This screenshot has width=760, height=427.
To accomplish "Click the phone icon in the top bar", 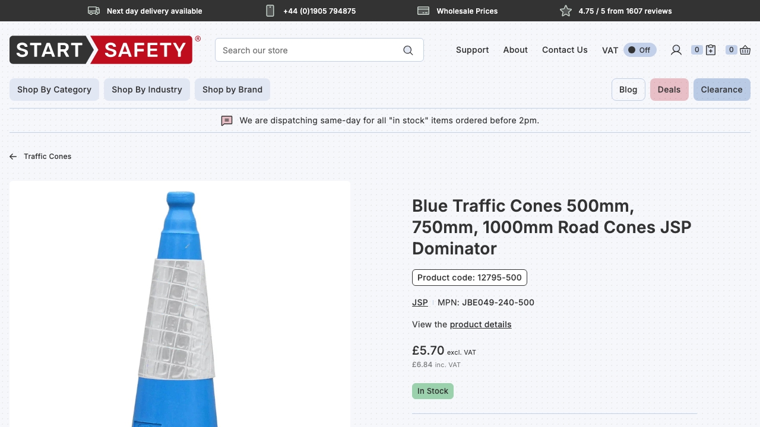I will [x=270, y=11].
